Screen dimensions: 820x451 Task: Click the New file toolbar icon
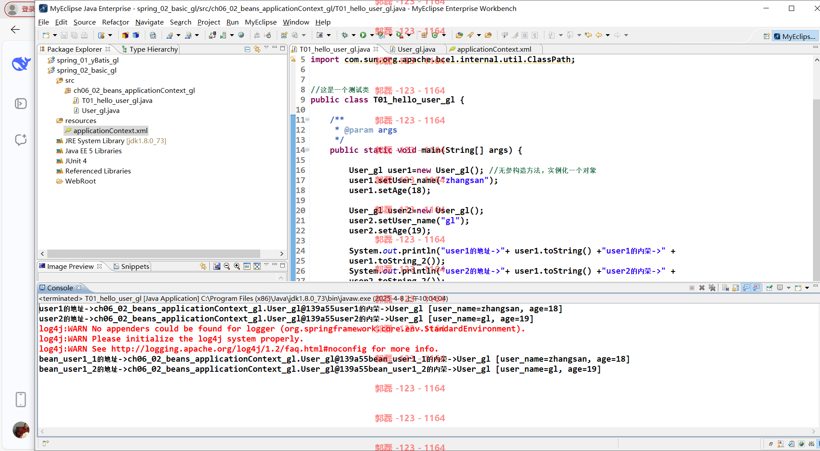click(x=46, y=35)
